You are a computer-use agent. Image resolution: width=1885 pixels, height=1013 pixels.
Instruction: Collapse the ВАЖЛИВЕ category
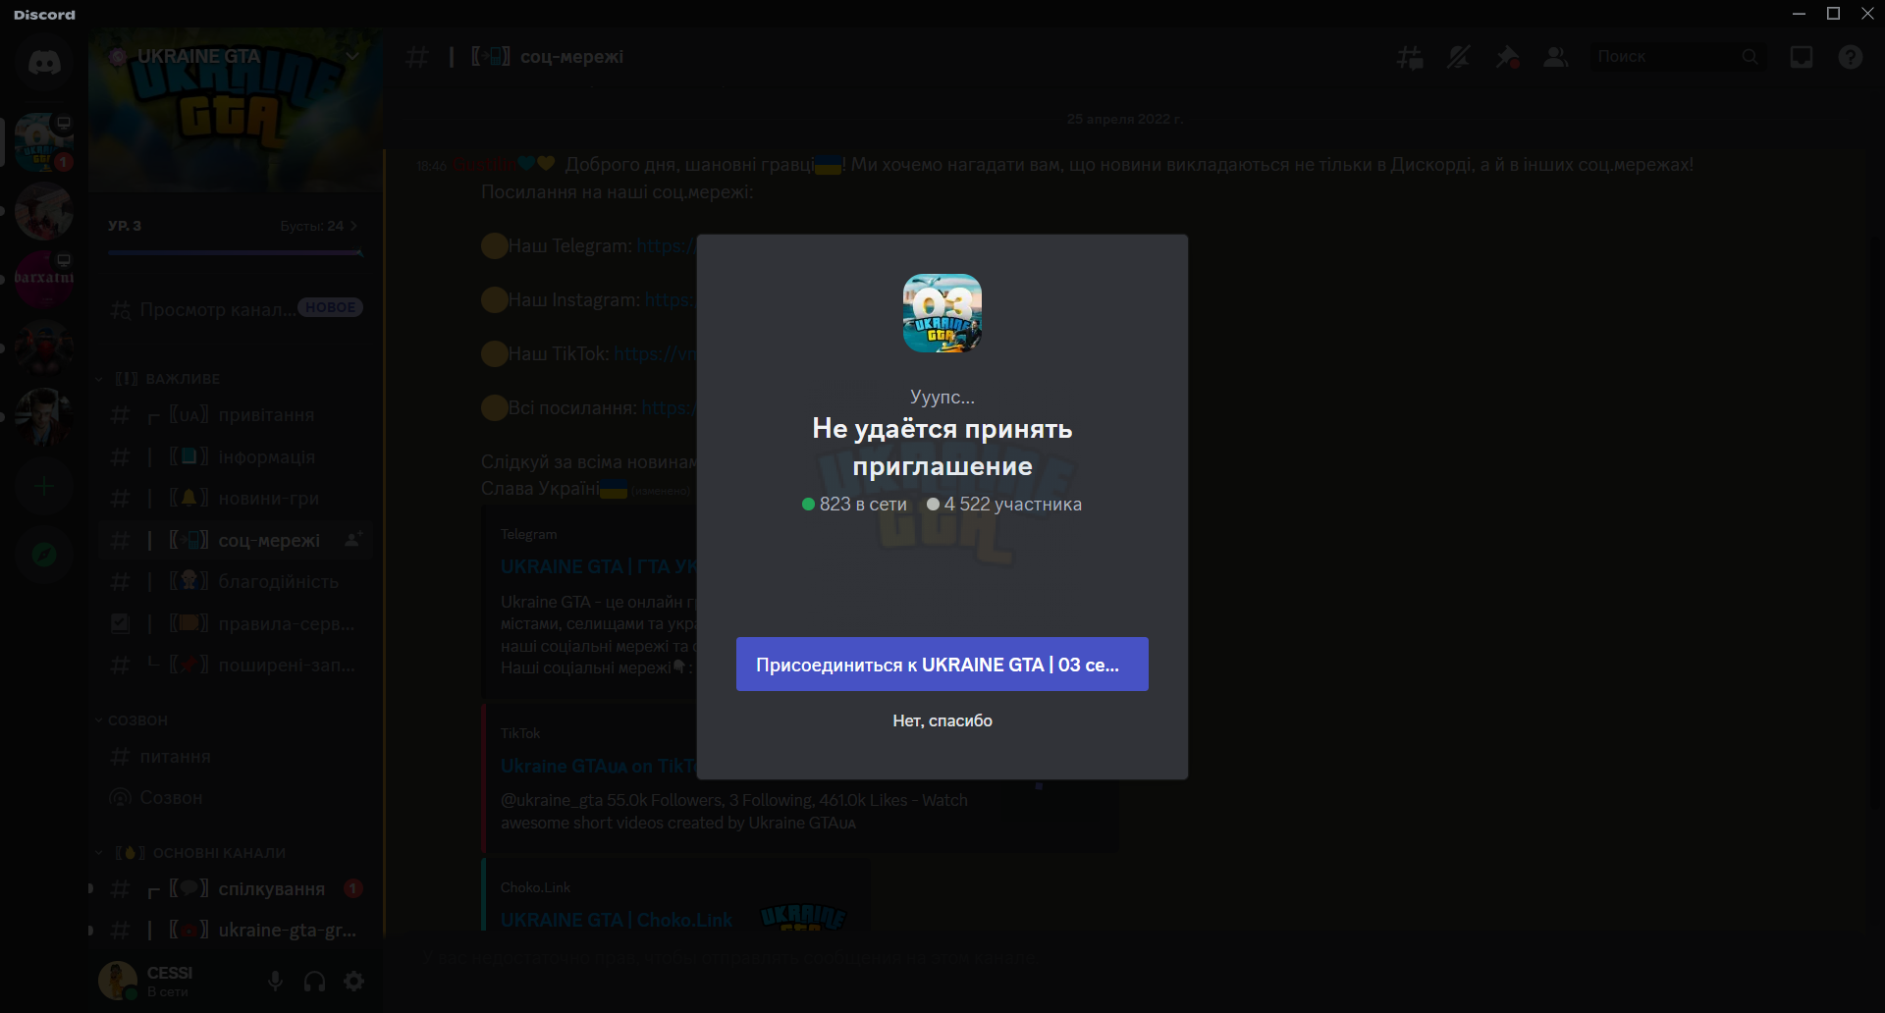pos(159,379)
